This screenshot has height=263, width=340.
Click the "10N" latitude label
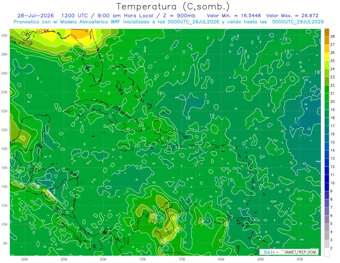(5, 224)
